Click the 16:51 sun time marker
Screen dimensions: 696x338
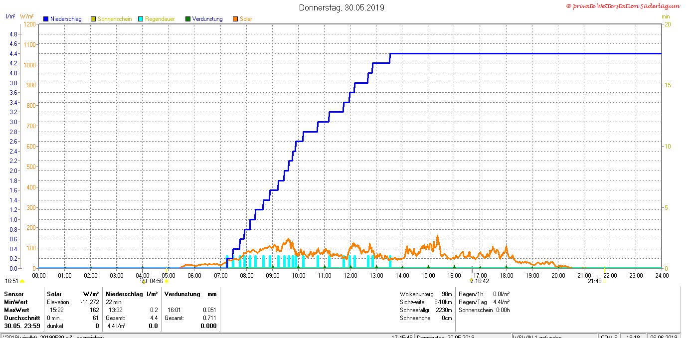point(12,281)
